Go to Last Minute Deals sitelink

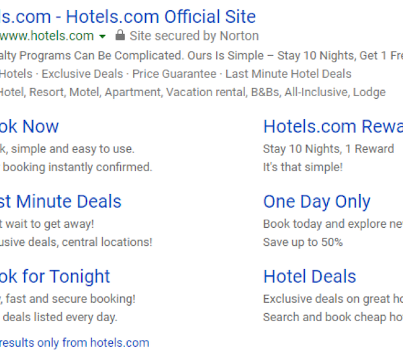[x=60, y=201]
